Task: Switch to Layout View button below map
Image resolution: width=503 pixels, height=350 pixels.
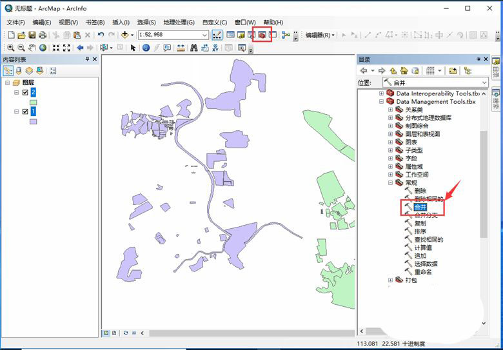Action: [x=114, y=333]
